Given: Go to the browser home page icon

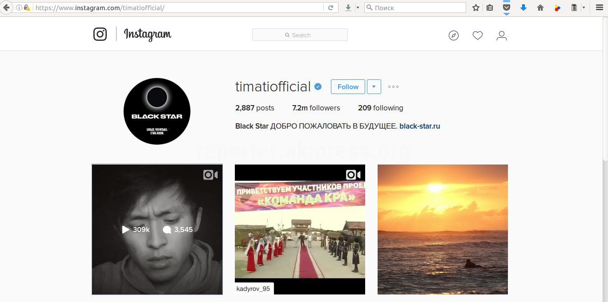Looking at the screenshot, I should coord(540,8).
